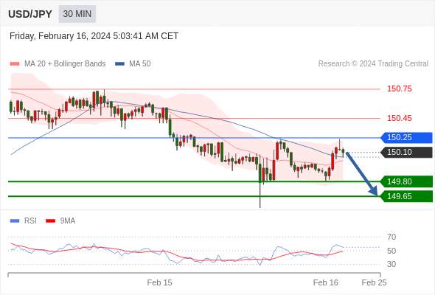This screenshot has height=295, width=435.
Task: Click the black 150.10 current price tag
Action: 407,153
